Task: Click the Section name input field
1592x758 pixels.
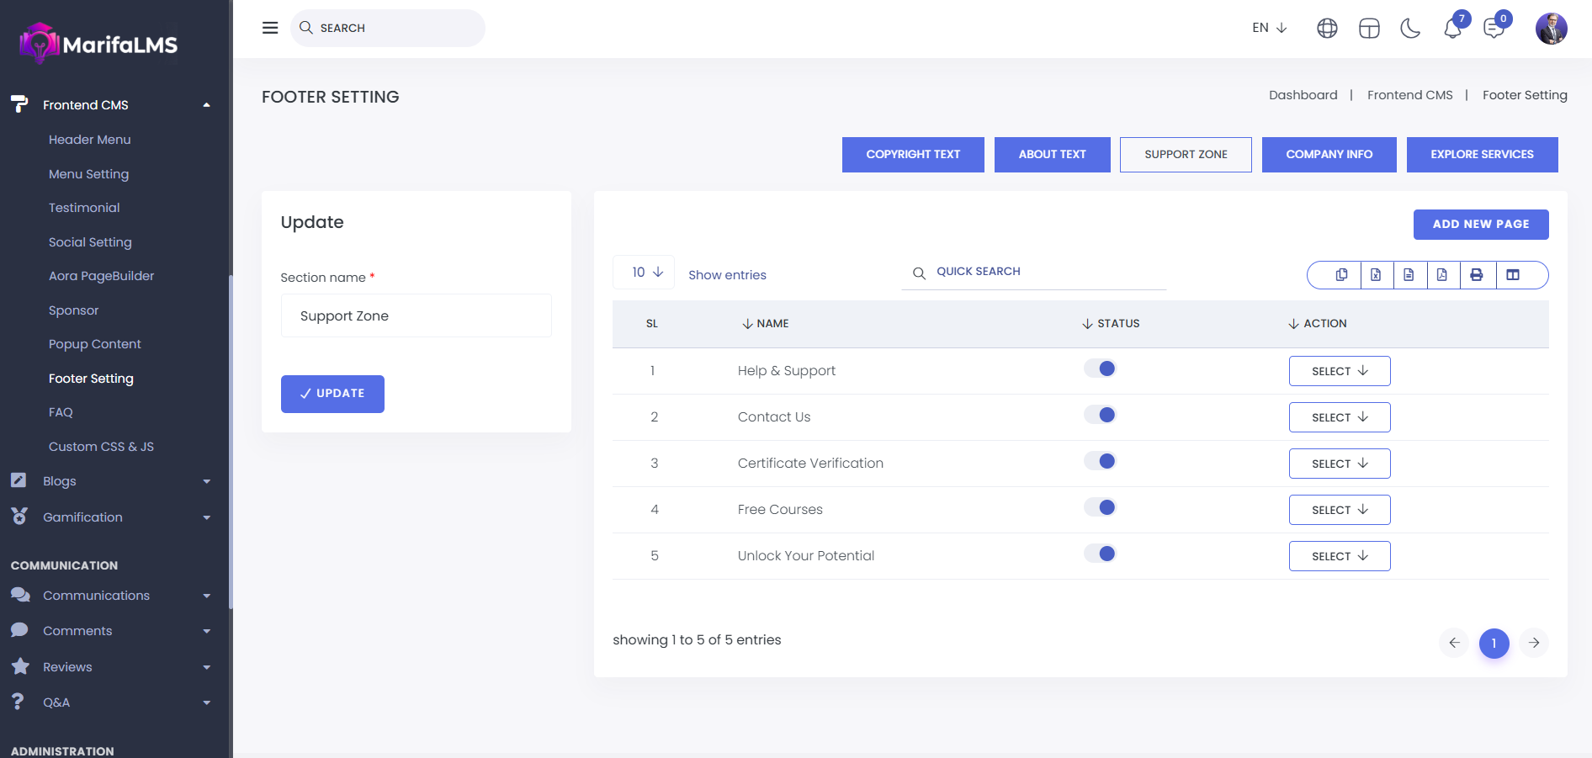Action: tap(416, 316)
